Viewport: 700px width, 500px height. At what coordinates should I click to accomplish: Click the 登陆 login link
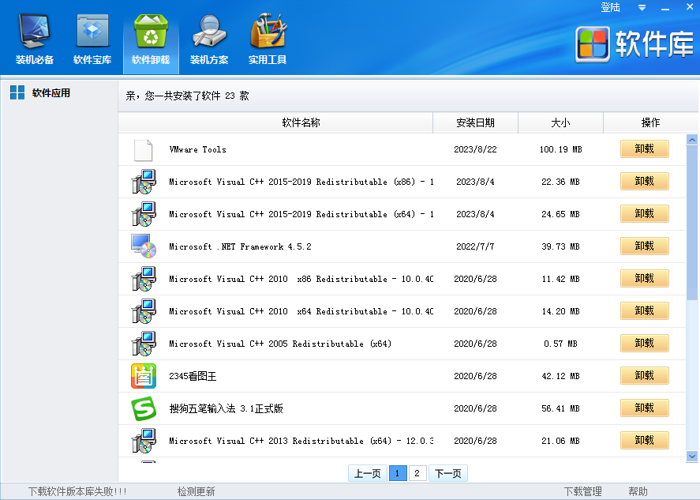[610, 8]
